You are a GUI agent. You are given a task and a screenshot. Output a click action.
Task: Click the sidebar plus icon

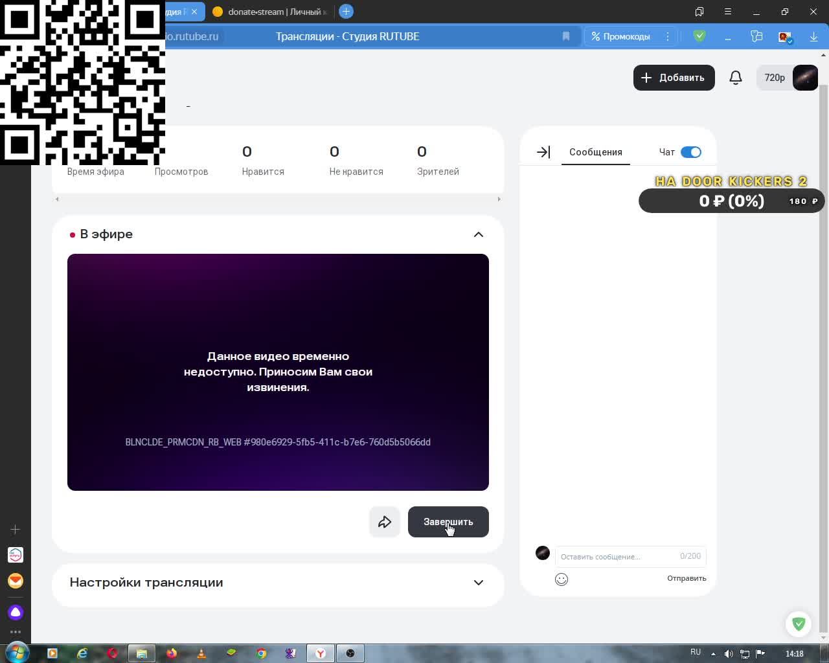pos(16,530)
